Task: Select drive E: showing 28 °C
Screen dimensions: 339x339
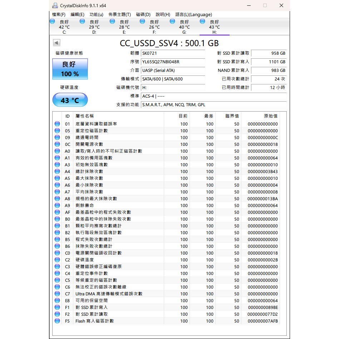Action: click(124, 27)
